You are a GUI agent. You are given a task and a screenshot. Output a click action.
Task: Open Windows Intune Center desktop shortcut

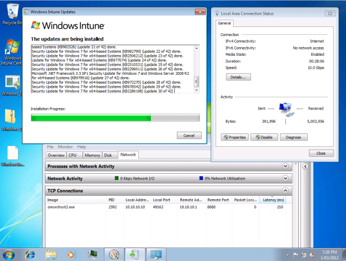tap(12, 51)
